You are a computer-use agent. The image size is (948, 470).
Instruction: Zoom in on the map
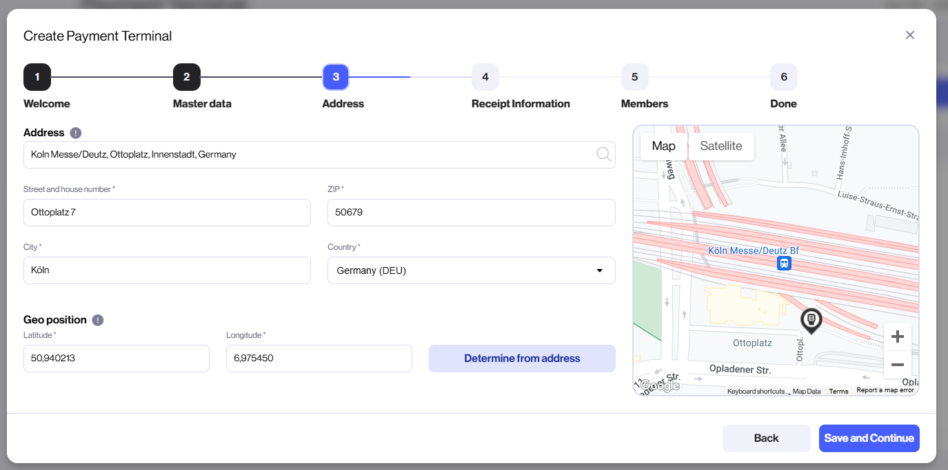coord(897,337)
